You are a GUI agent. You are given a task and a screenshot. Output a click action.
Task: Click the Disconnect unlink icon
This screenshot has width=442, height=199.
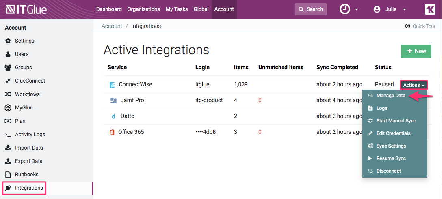(x=370, y=171)
